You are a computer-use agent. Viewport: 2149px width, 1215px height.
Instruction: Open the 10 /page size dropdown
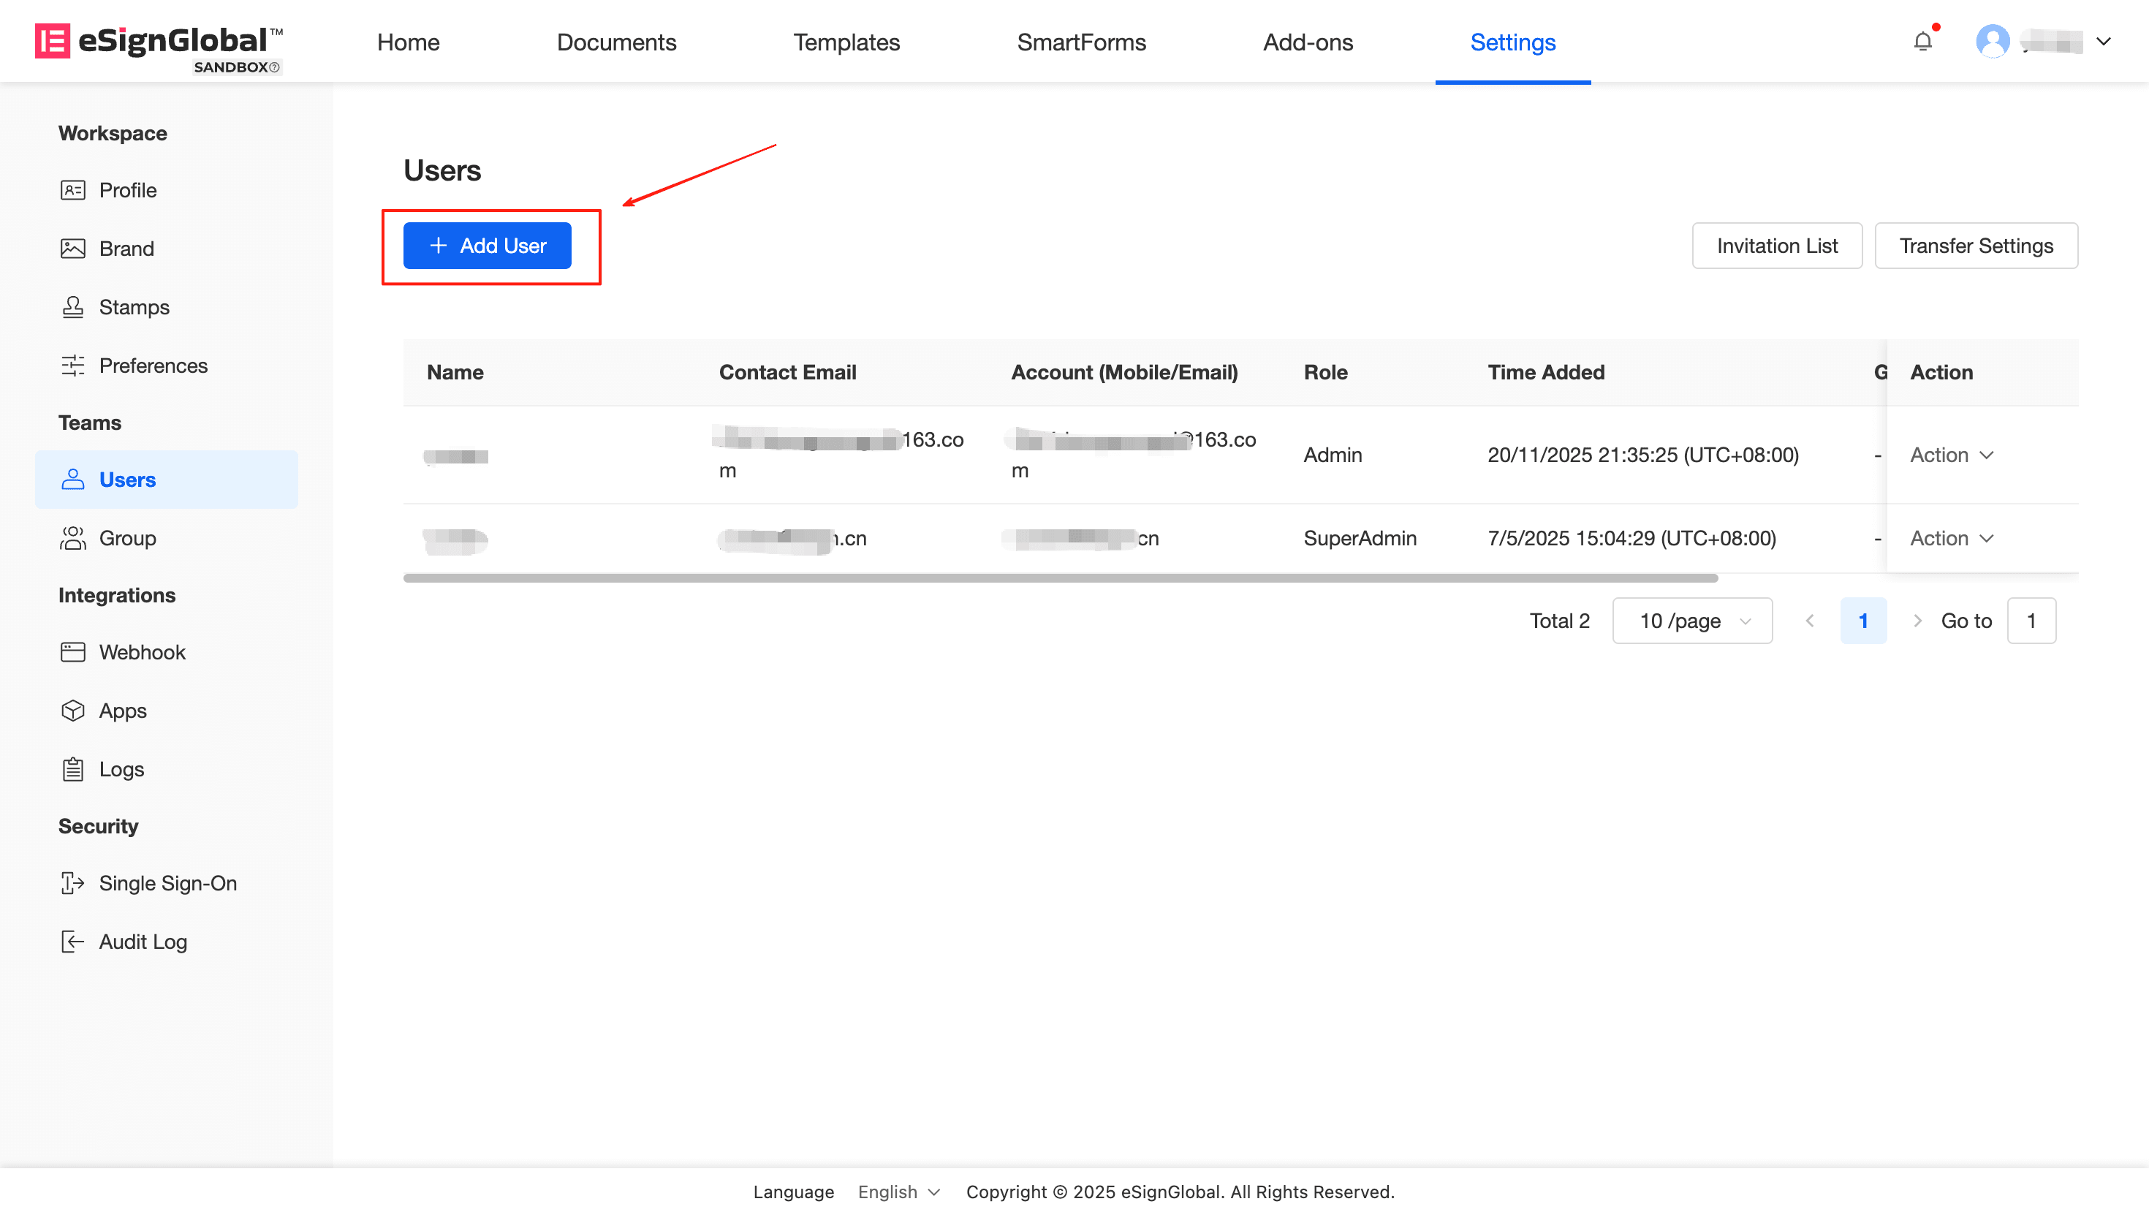point(1692,621)
